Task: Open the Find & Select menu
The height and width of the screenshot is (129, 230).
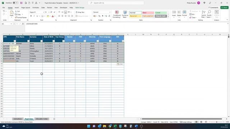Action: click(x=209, y=14)
